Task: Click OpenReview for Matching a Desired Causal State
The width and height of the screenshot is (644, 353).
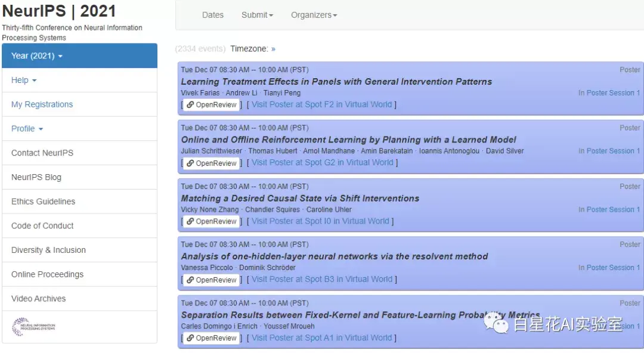Action: (x=210, y=221)
